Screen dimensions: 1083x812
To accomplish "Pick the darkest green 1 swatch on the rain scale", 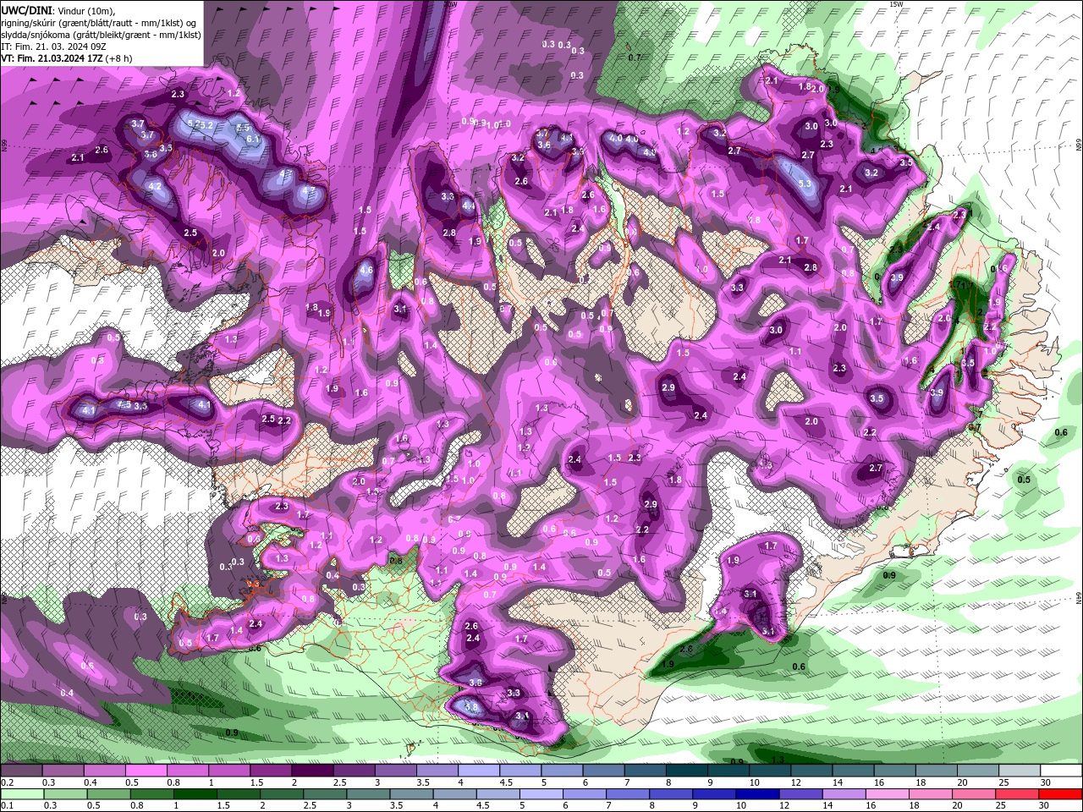I will pyautogui.click(x=195, y=794).
